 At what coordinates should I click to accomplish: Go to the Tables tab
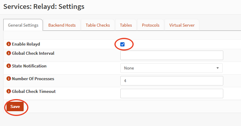click(126, 25)
